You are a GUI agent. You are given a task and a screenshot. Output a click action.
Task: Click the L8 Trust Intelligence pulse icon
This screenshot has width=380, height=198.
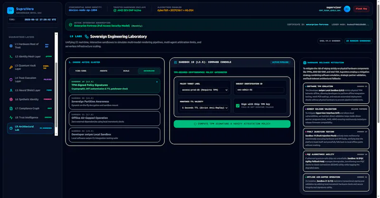[x=11, y=118]
